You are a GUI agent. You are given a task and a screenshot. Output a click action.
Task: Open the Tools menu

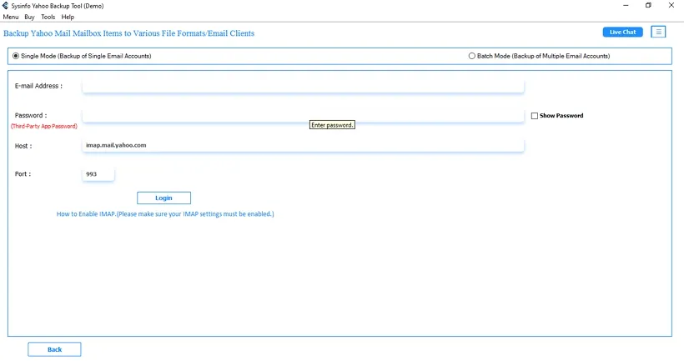(x=48, y=17)
